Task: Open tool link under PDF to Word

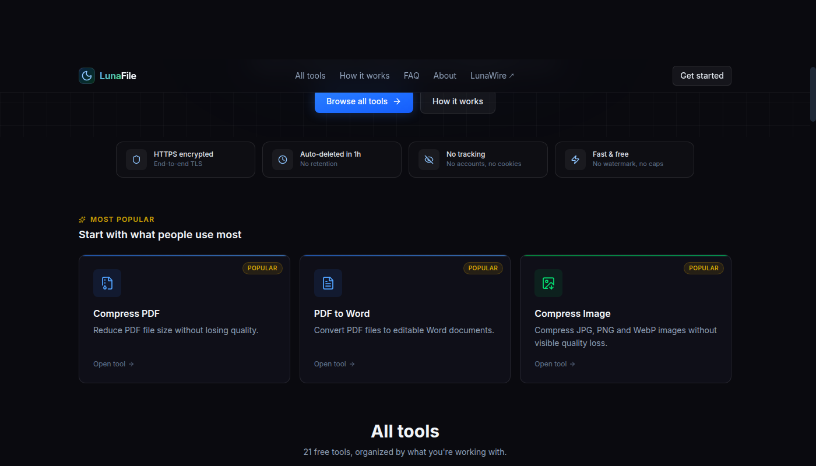Action: pyautogui.click(x=335, y=364)
